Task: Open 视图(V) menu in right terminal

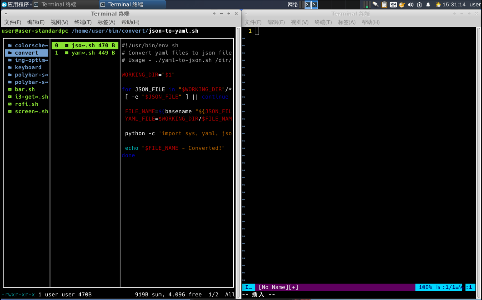Action: pos(300,22)
